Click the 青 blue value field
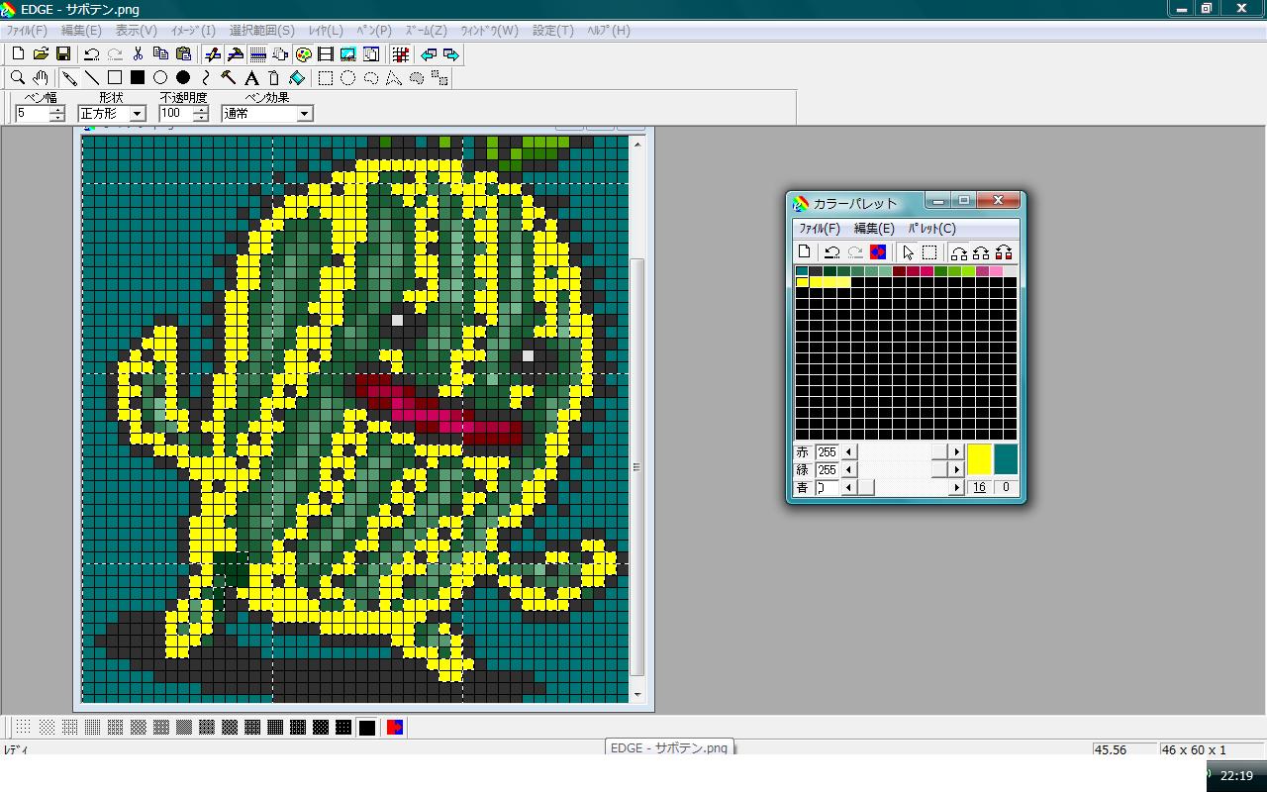1267x792 pixels. tap(828, 487)
